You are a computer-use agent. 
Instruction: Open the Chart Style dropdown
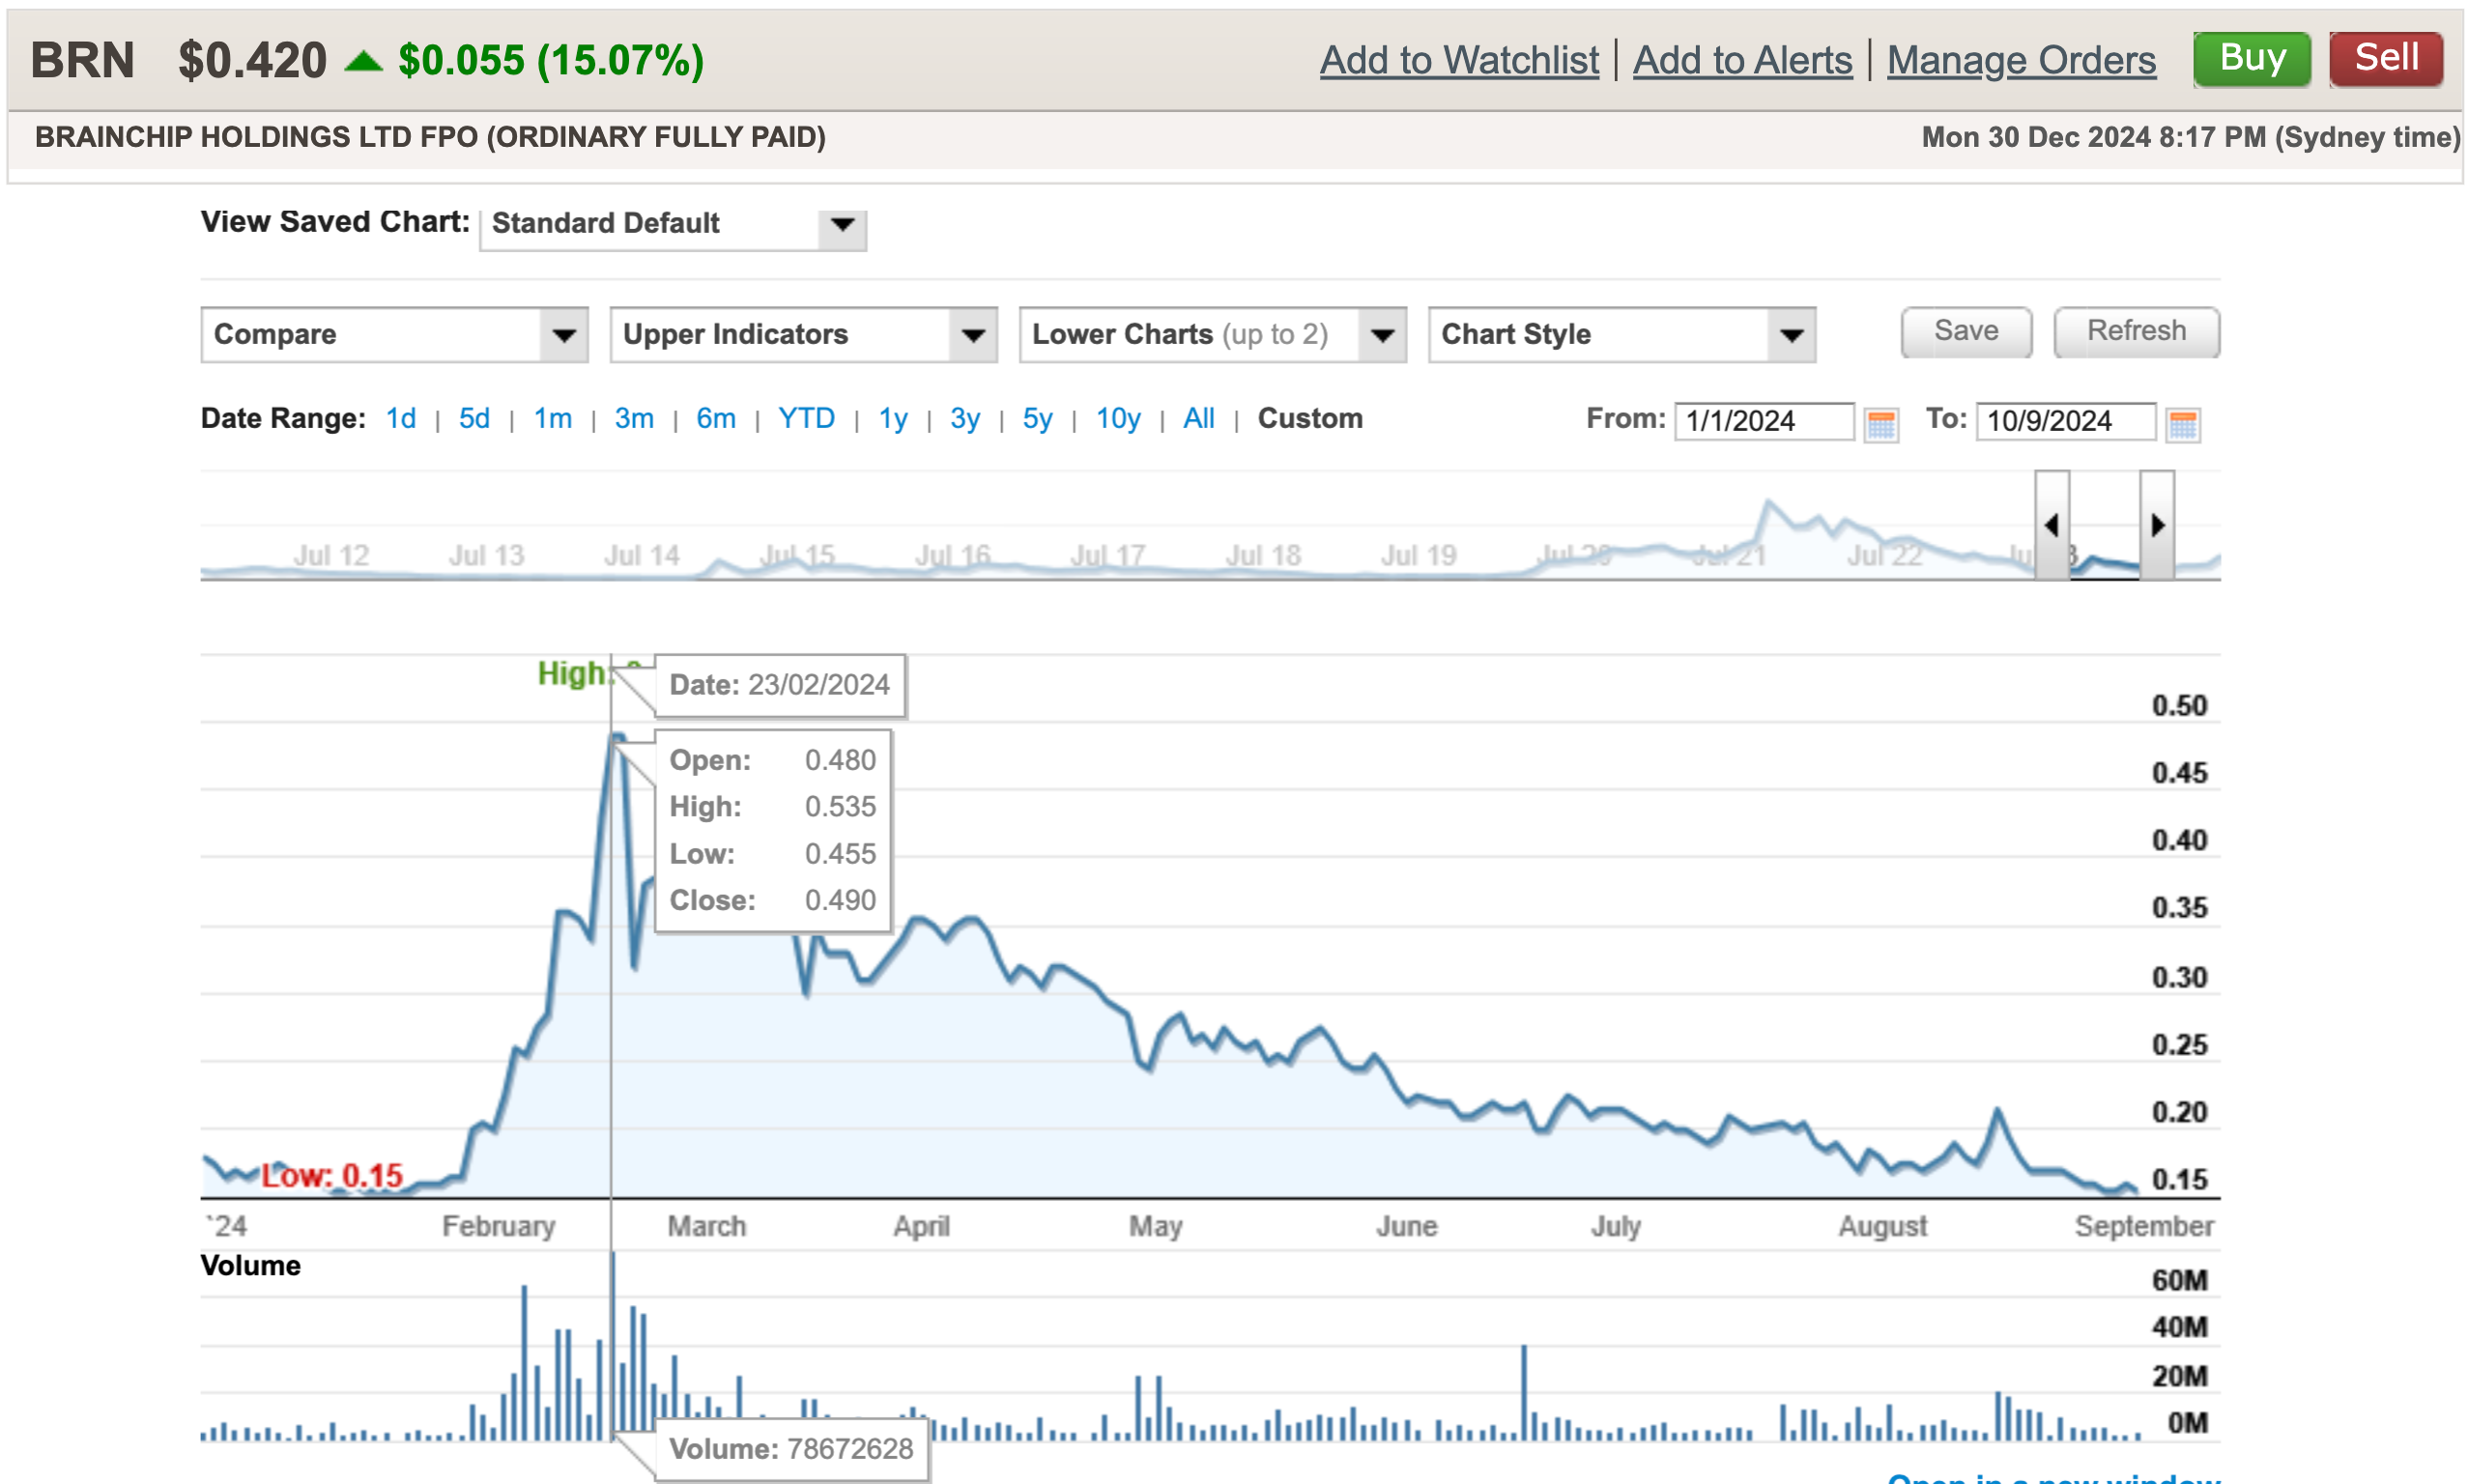pyautogui.click(x=1621, y=335)
